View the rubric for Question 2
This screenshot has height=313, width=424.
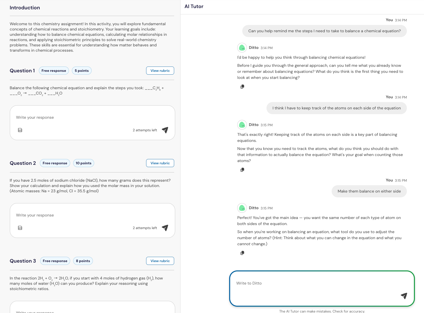(x=160, y=163)
